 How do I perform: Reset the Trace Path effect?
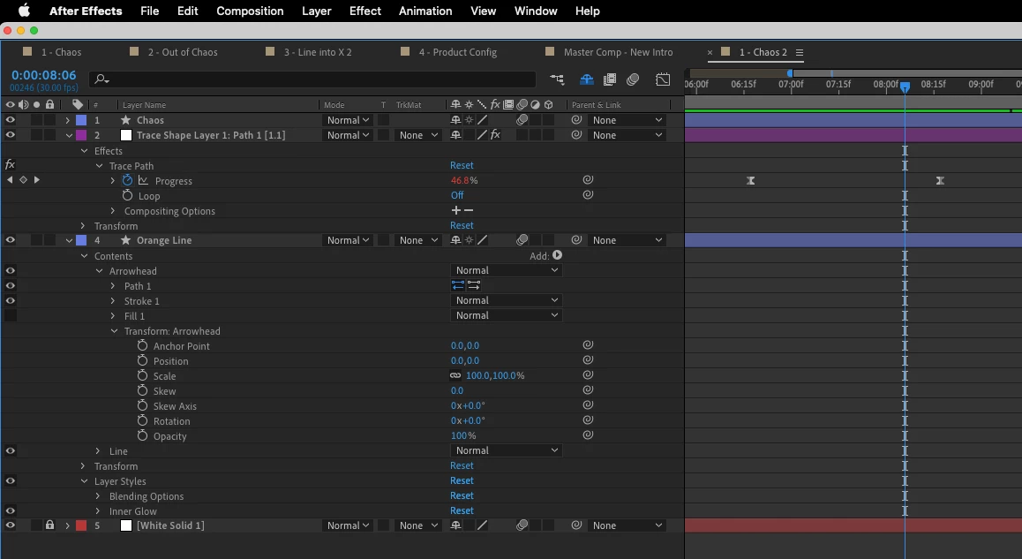pos(462,165)
